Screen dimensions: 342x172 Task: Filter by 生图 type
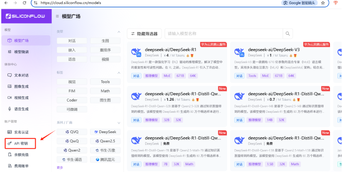[x=105, y=41]
